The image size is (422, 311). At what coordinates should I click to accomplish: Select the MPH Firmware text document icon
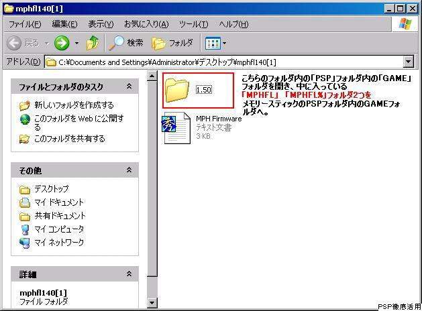click(x=176, y=128)
